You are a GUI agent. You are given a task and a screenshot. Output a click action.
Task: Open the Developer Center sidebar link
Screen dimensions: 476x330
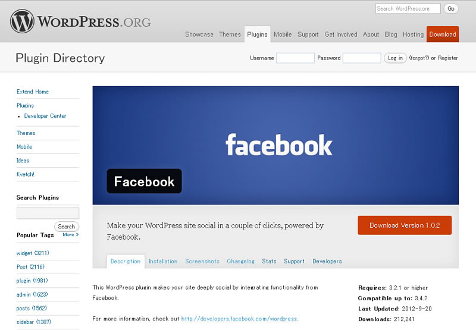(x=45, y=116)
